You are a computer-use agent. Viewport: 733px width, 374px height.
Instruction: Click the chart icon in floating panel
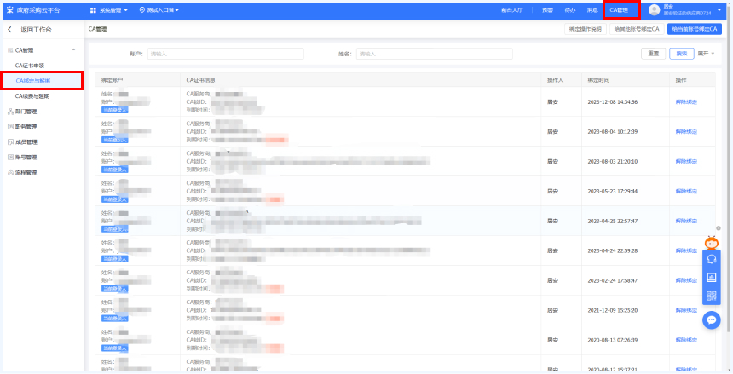[x=712, y=277]
